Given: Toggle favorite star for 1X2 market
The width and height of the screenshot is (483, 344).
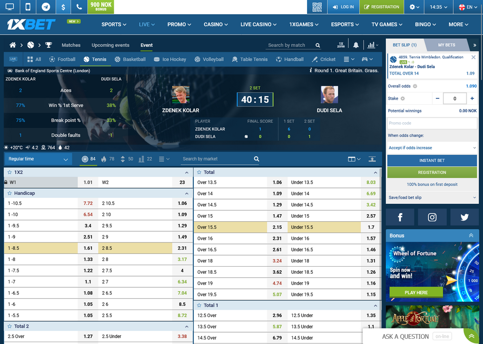Looking at the screenshot, I should point(9,173).
